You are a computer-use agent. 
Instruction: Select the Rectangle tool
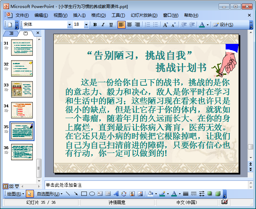(x=84, y=194)
